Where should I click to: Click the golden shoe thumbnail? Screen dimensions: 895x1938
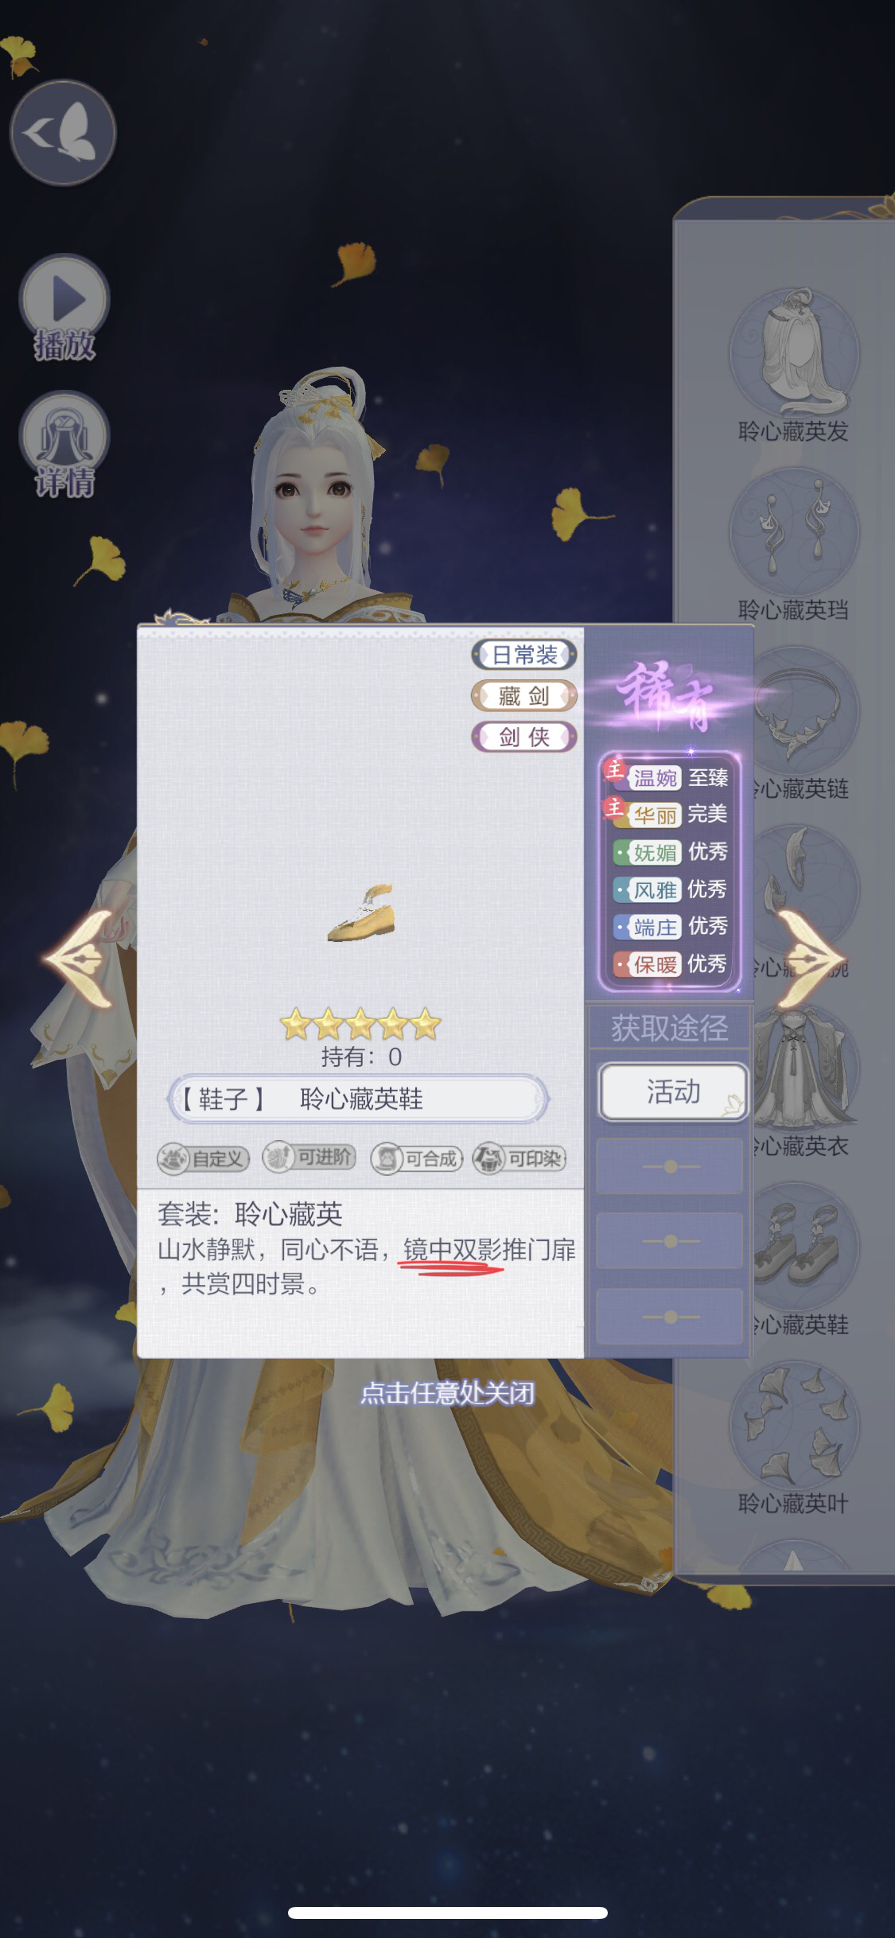pyautogui.click(x=362, y=913)
